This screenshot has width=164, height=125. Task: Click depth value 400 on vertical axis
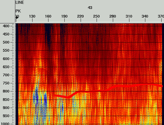6,26
